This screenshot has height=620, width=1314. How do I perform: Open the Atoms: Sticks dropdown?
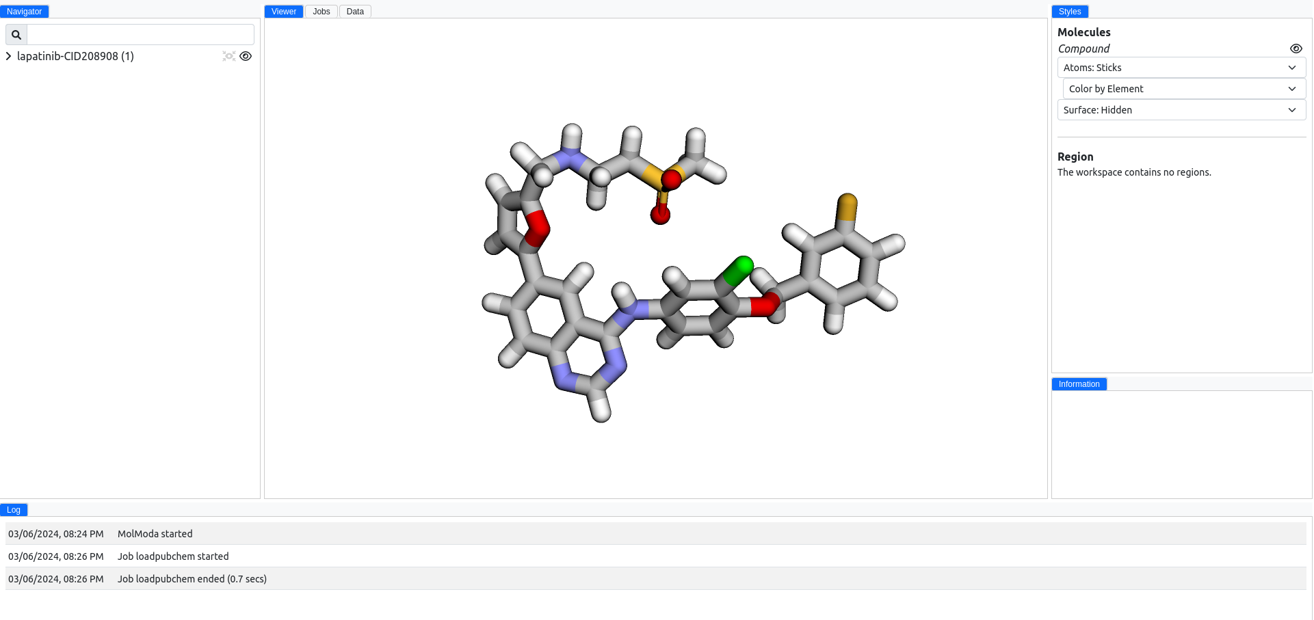click(x=1181, y=67)
